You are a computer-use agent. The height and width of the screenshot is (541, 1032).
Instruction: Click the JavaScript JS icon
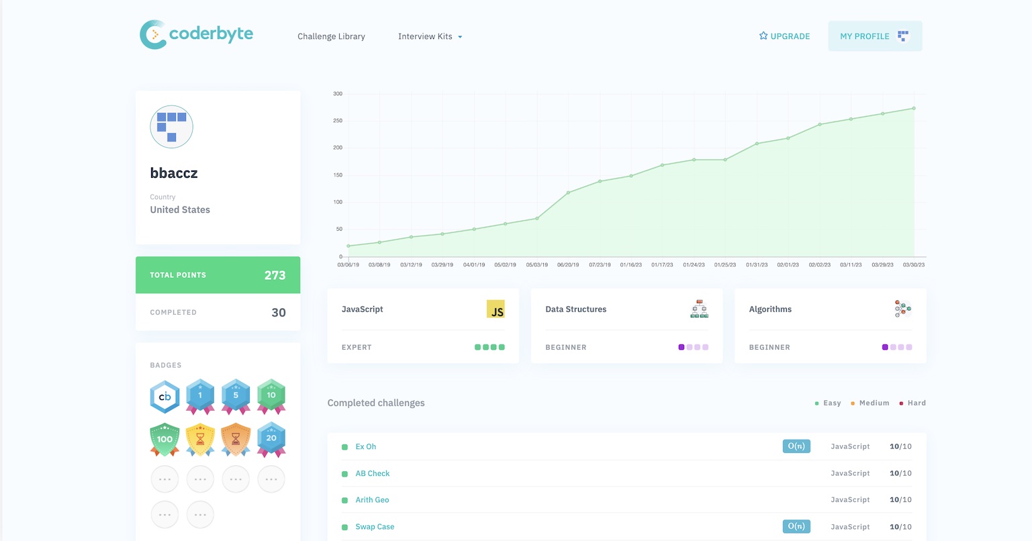(x=496, y=309)
